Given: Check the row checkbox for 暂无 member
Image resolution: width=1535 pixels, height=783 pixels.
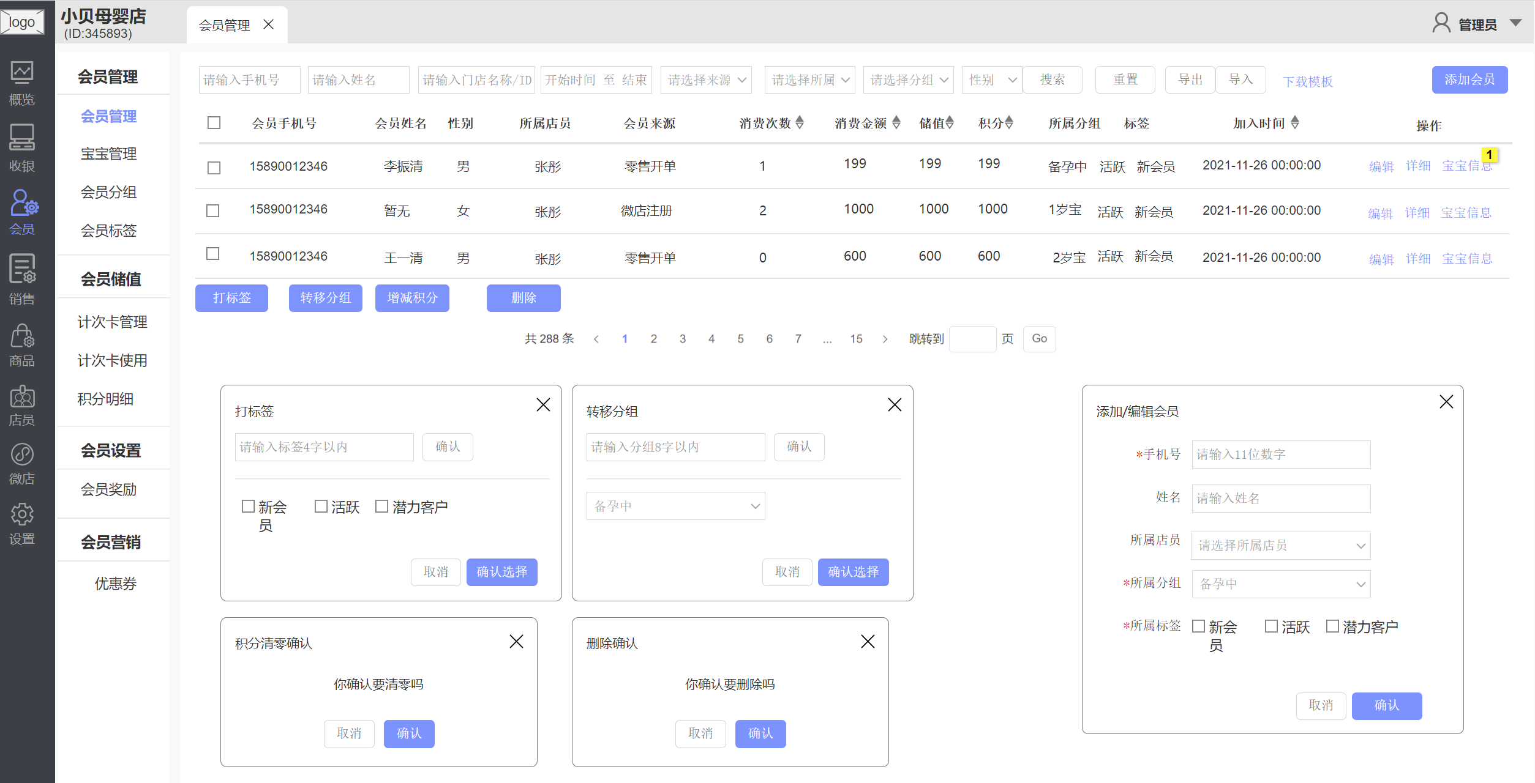Looking at the screenshot, I should click(x=213, y=211).
